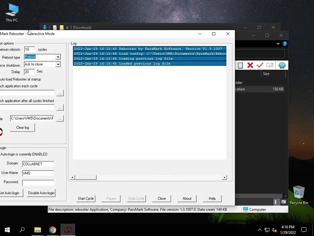The width and height of the screenshot is (314, 236).
Task: Click the envelope-shaped Rename icon in Explorer toolbar
Action: point(270,65)
